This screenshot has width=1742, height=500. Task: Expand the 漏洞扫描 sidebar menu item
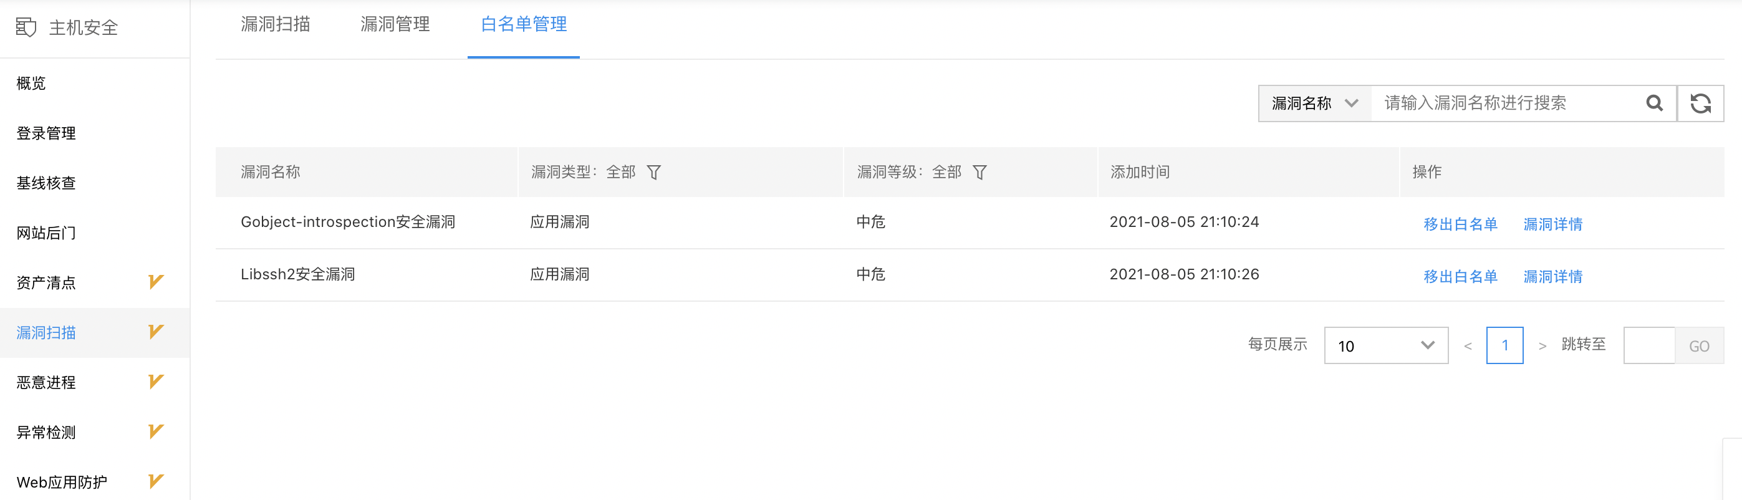coord(95,332)
